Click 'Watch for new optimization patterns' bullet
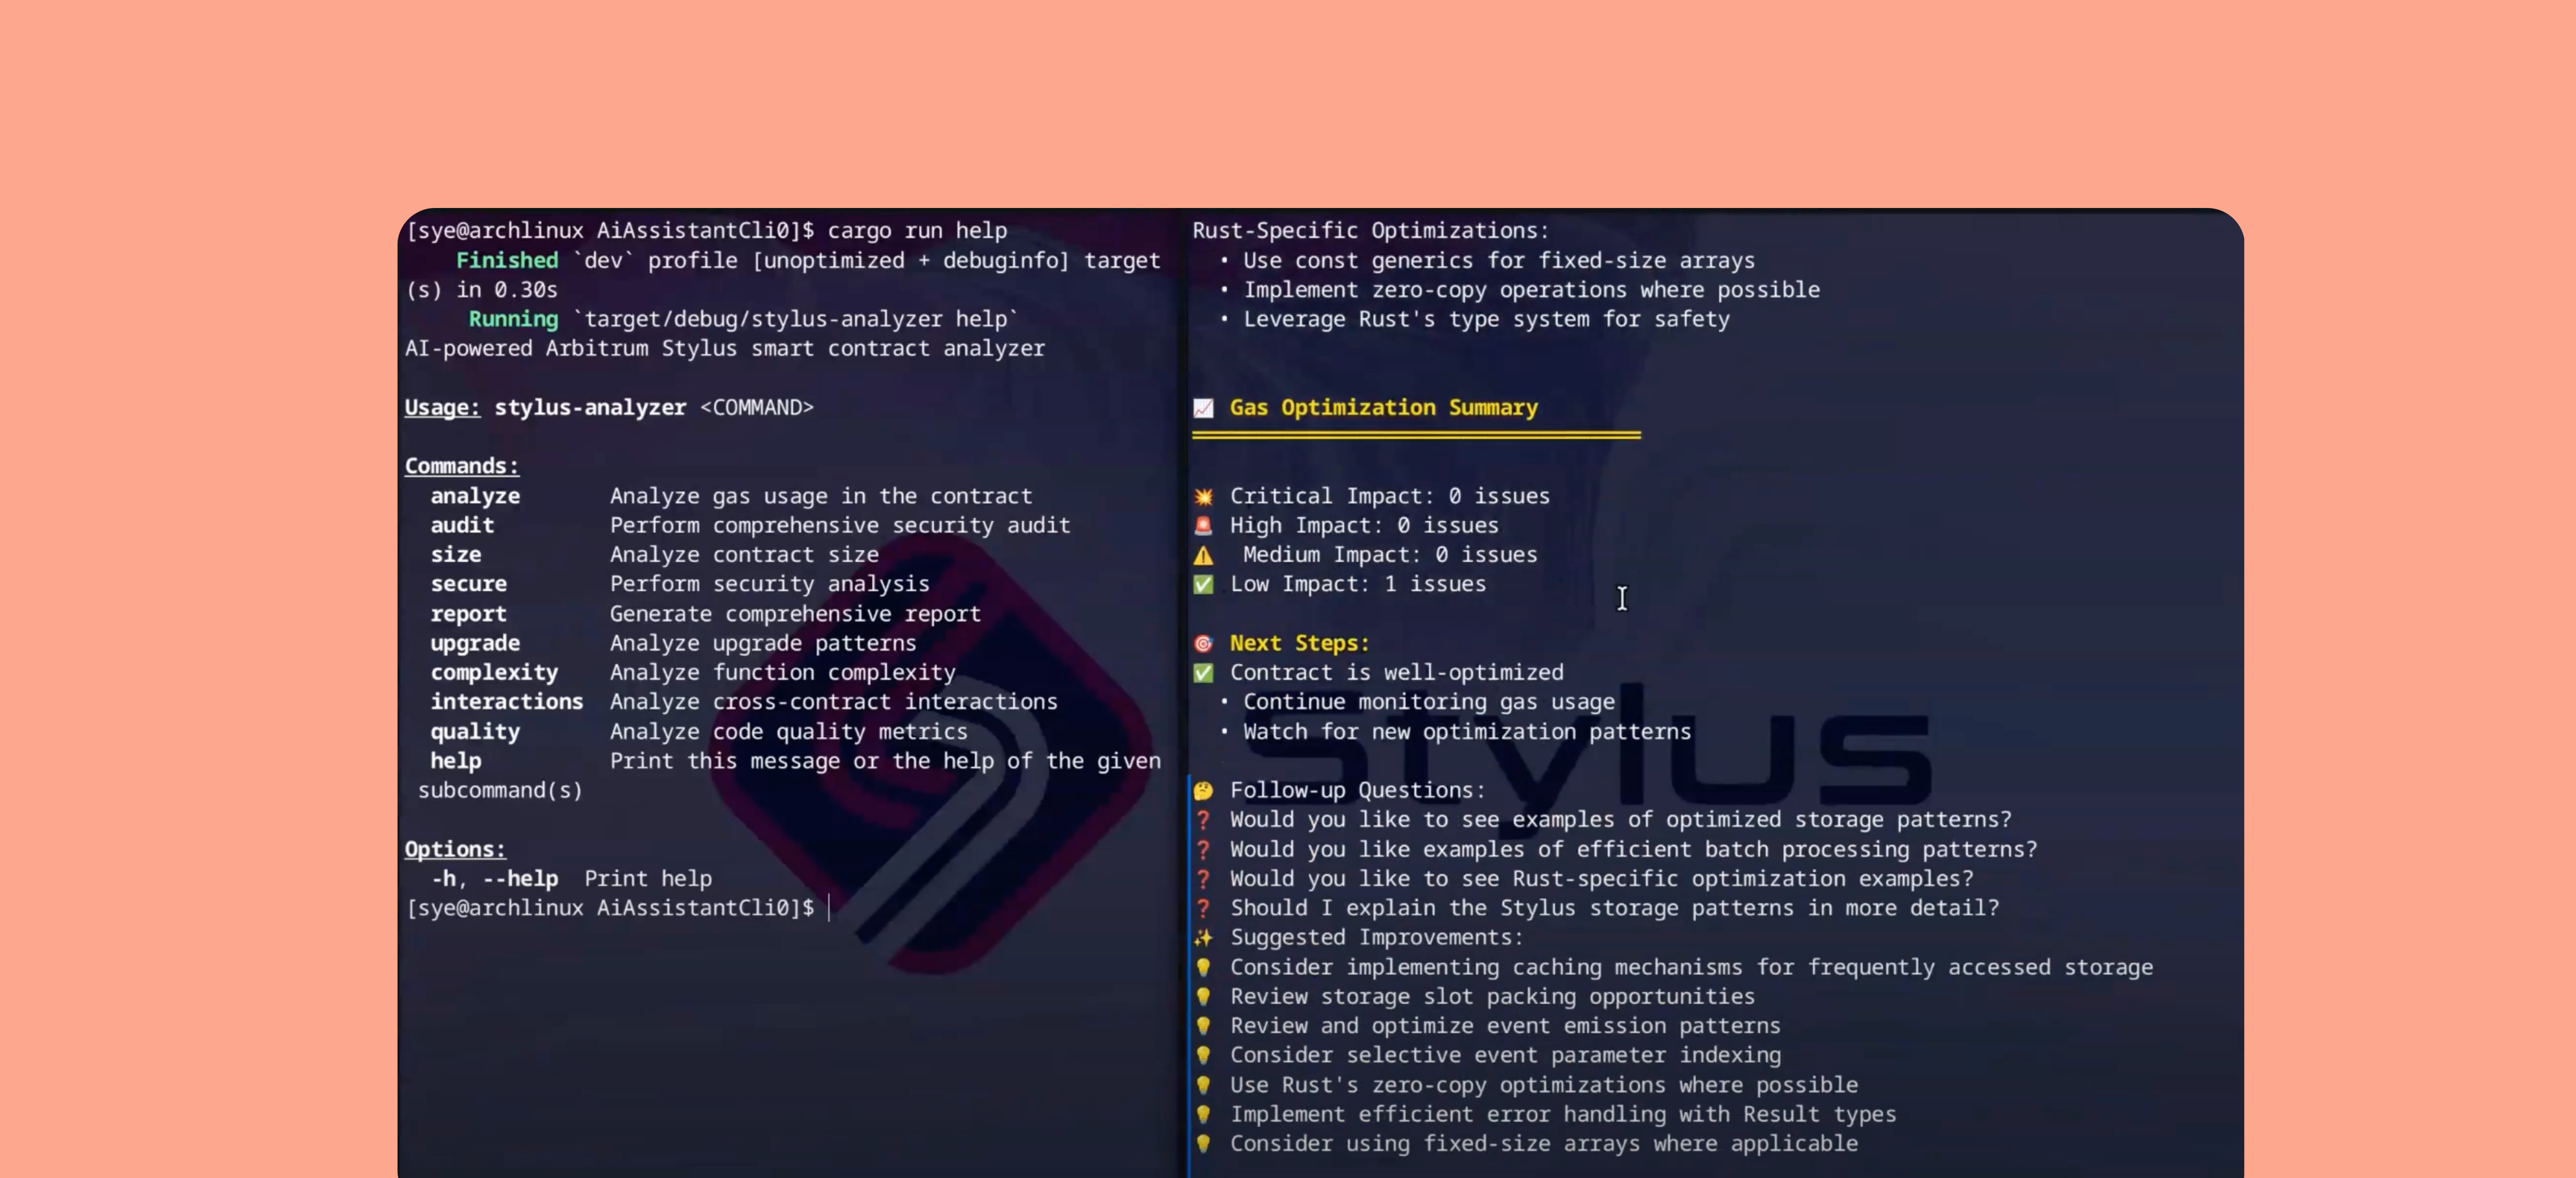Image resolution: width=2576 pixels, height=1178 pixels. tap(1467, 732)
